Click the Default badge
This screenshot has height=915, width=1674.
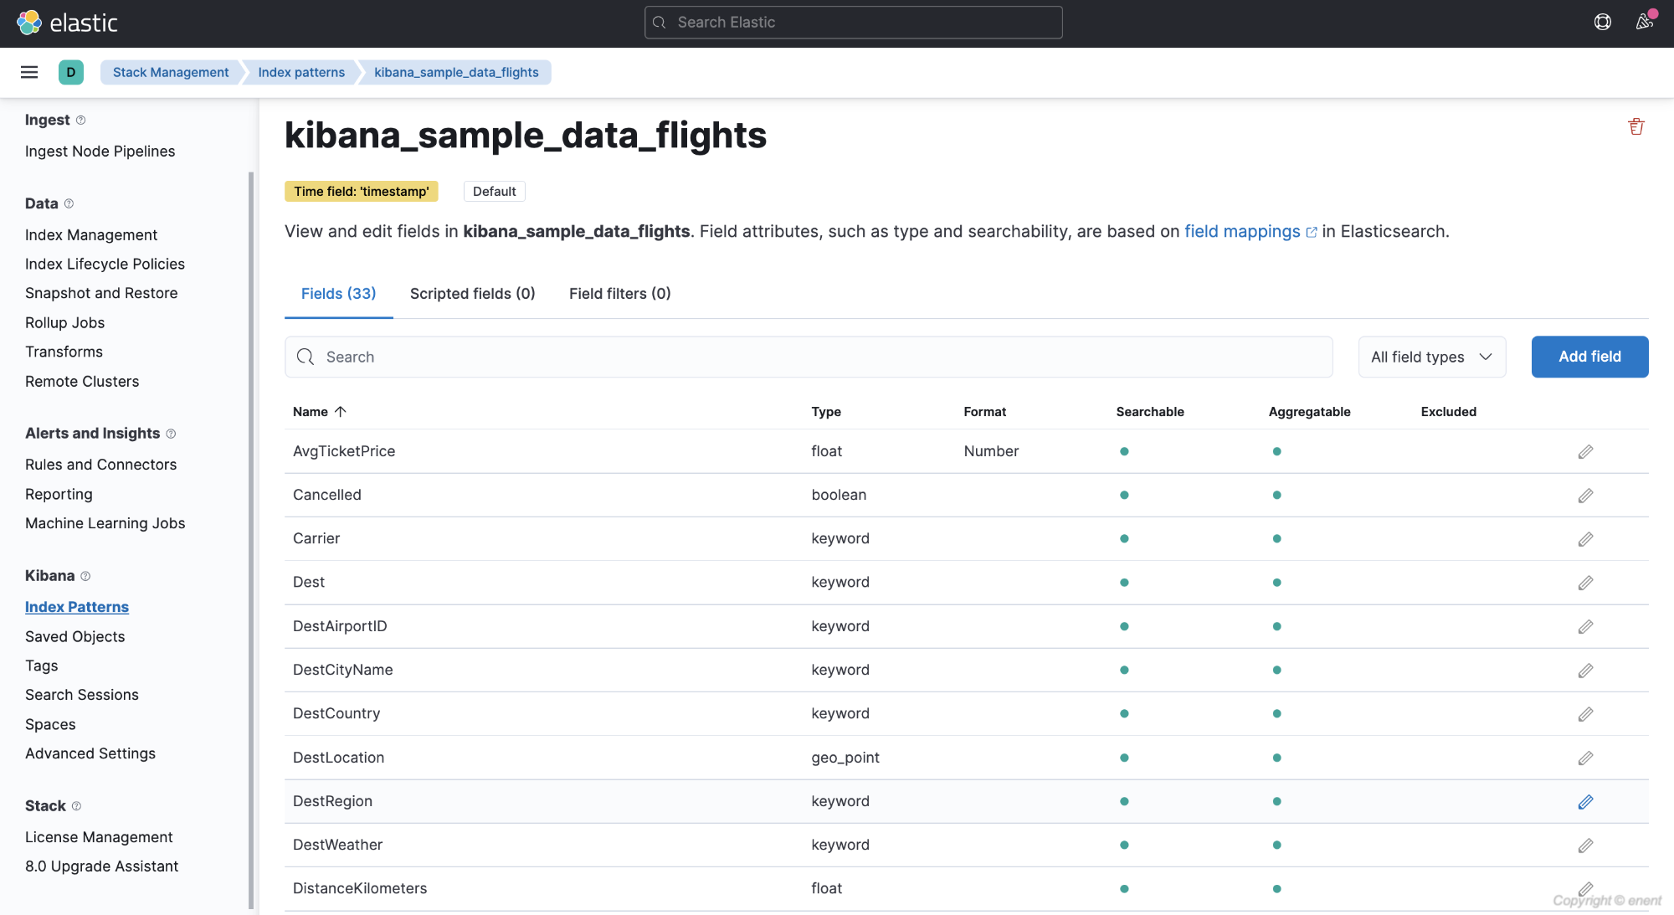(x=494, y=192)
